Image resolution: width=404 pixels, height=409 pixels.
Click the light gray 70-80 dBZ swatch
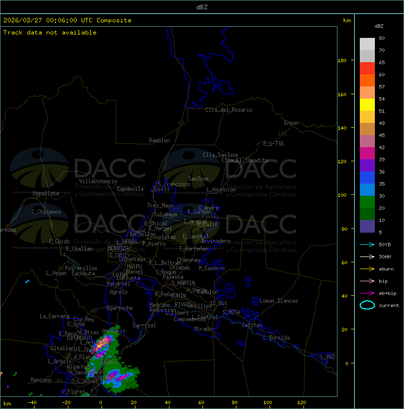point(367,44)
